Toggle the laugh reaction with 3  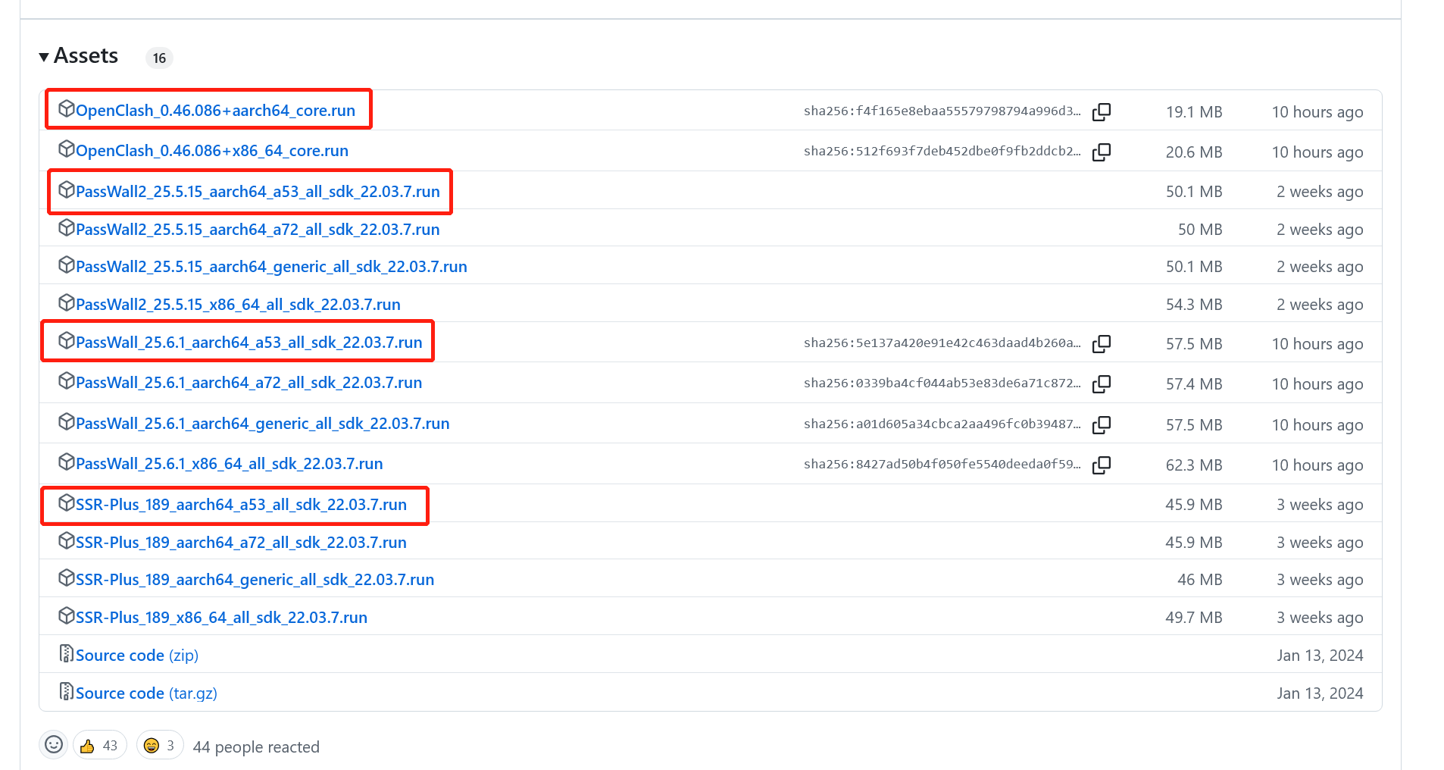tap(160, 746)
